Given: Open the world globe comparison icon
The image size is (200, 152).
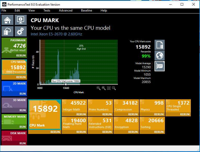Looking at the screenshot, I should [160, 56].
